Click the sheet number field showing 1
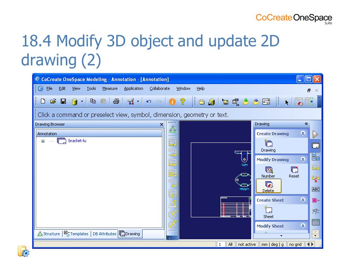The image size is (351, 263). pyautogui.click(x=220, y=244)
